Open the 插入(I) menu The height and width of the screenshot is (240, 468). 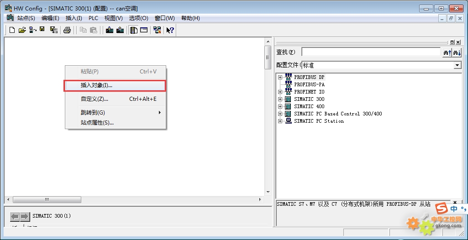tap(74, 18)
